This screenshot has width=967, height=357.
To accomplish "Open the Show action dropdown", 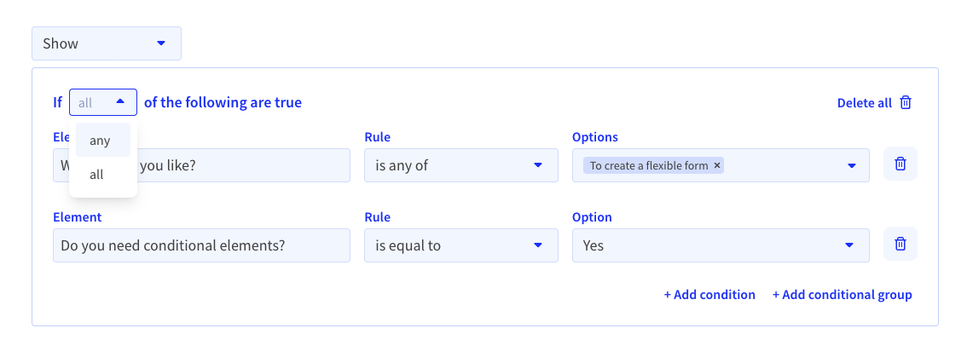I will [107, 43].
